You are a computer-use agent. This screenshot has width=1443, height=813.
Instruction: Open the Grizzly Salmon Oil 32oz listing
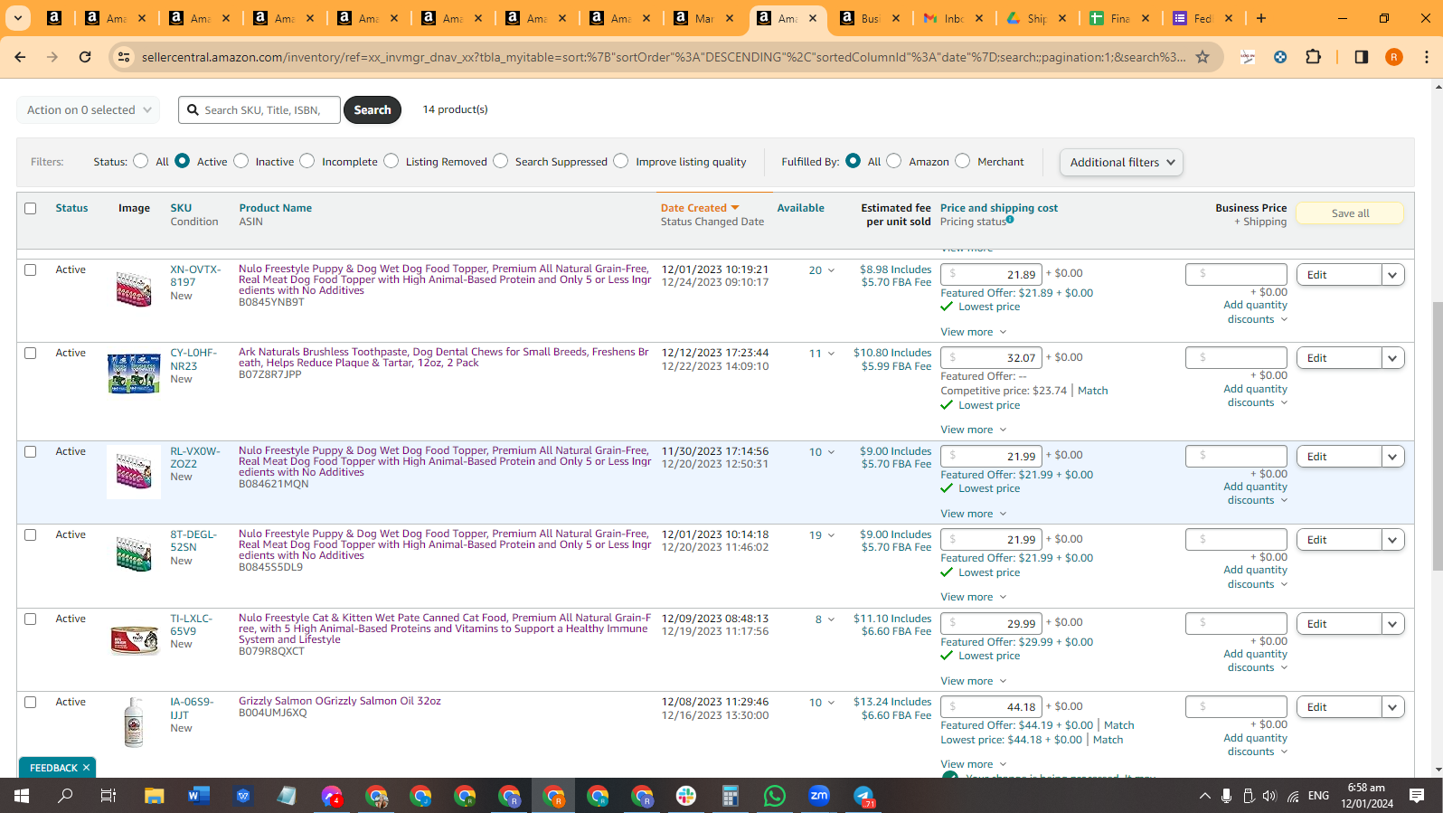340,701
